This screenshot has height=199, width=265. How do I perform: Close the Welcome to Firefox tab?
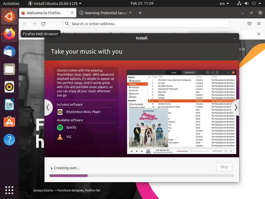pos(72,13)
